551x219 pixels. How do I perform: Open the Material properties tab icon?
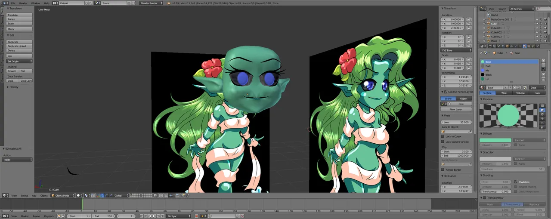pyautogui.click(x=524, y=46)
